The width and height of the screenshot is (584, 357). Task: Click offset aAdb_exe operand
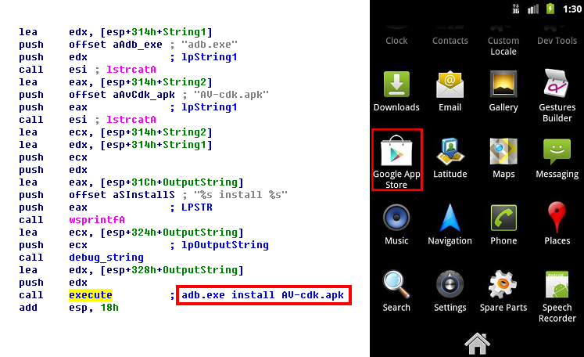(116, 45)
